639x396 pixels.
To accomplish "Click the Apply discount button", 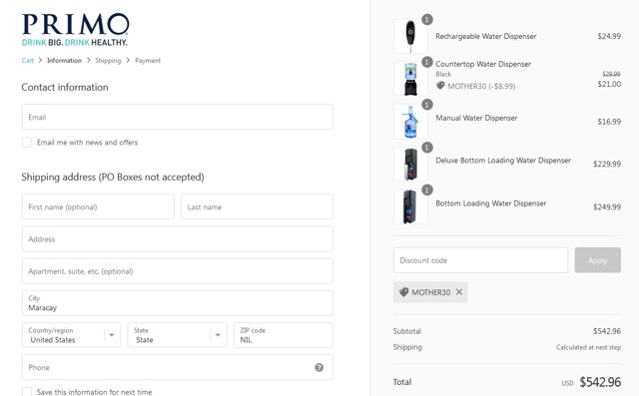I will (x=598, y=260).
